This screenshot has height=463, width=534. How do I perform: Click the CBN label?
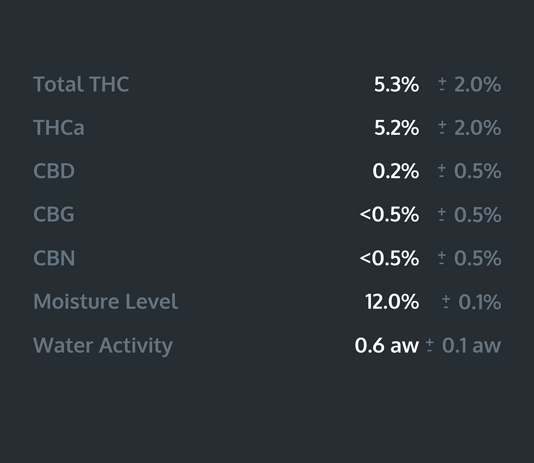[54, 258]
